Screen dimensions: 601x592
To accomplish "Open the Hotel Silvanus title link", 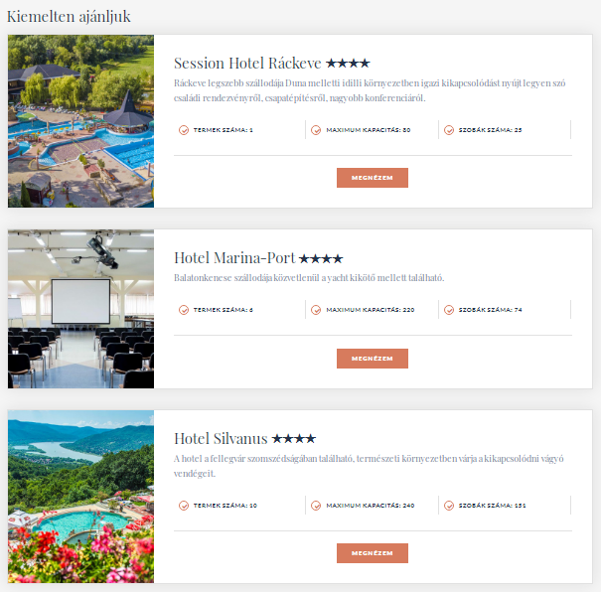I will (221, 439).
